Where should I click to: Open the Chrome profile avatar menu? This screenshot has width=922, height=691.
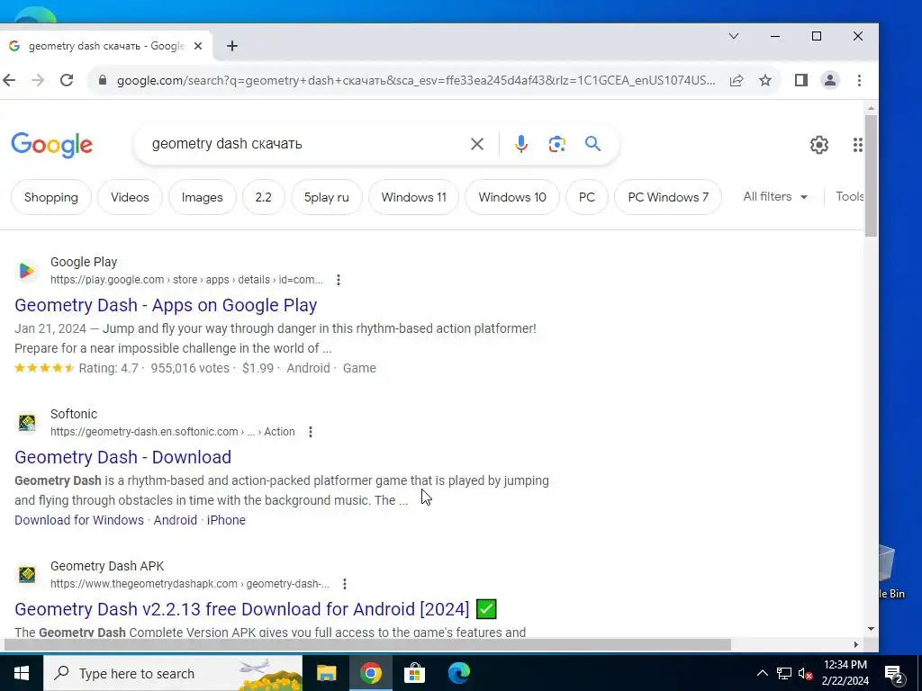[829, 80]
